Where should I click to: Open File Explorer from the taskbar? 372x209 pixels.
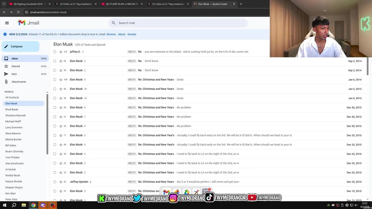pyautogui.click(x=24, y=205)
